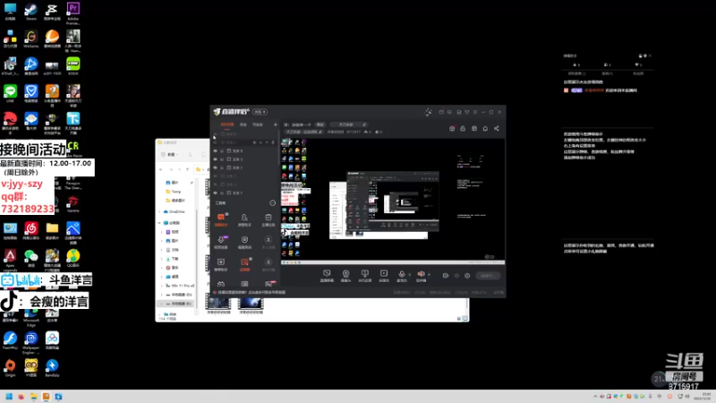This screenshot has width=716, height=403.
Task: Add a camera source in stream toolbar
Action: click(x=345, y=275)
